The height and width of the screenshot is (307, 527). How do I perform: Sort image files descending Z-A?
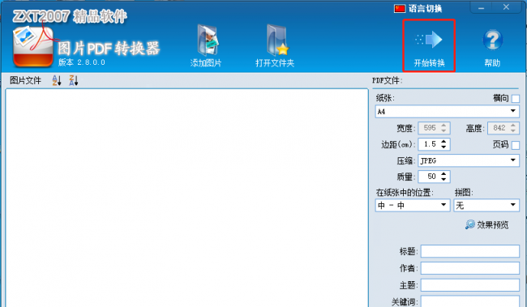[x=73, y=80]
